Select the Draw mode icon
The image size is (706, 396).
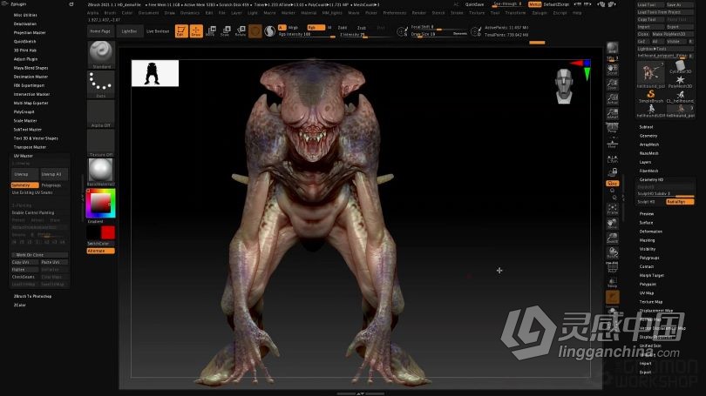196,31
